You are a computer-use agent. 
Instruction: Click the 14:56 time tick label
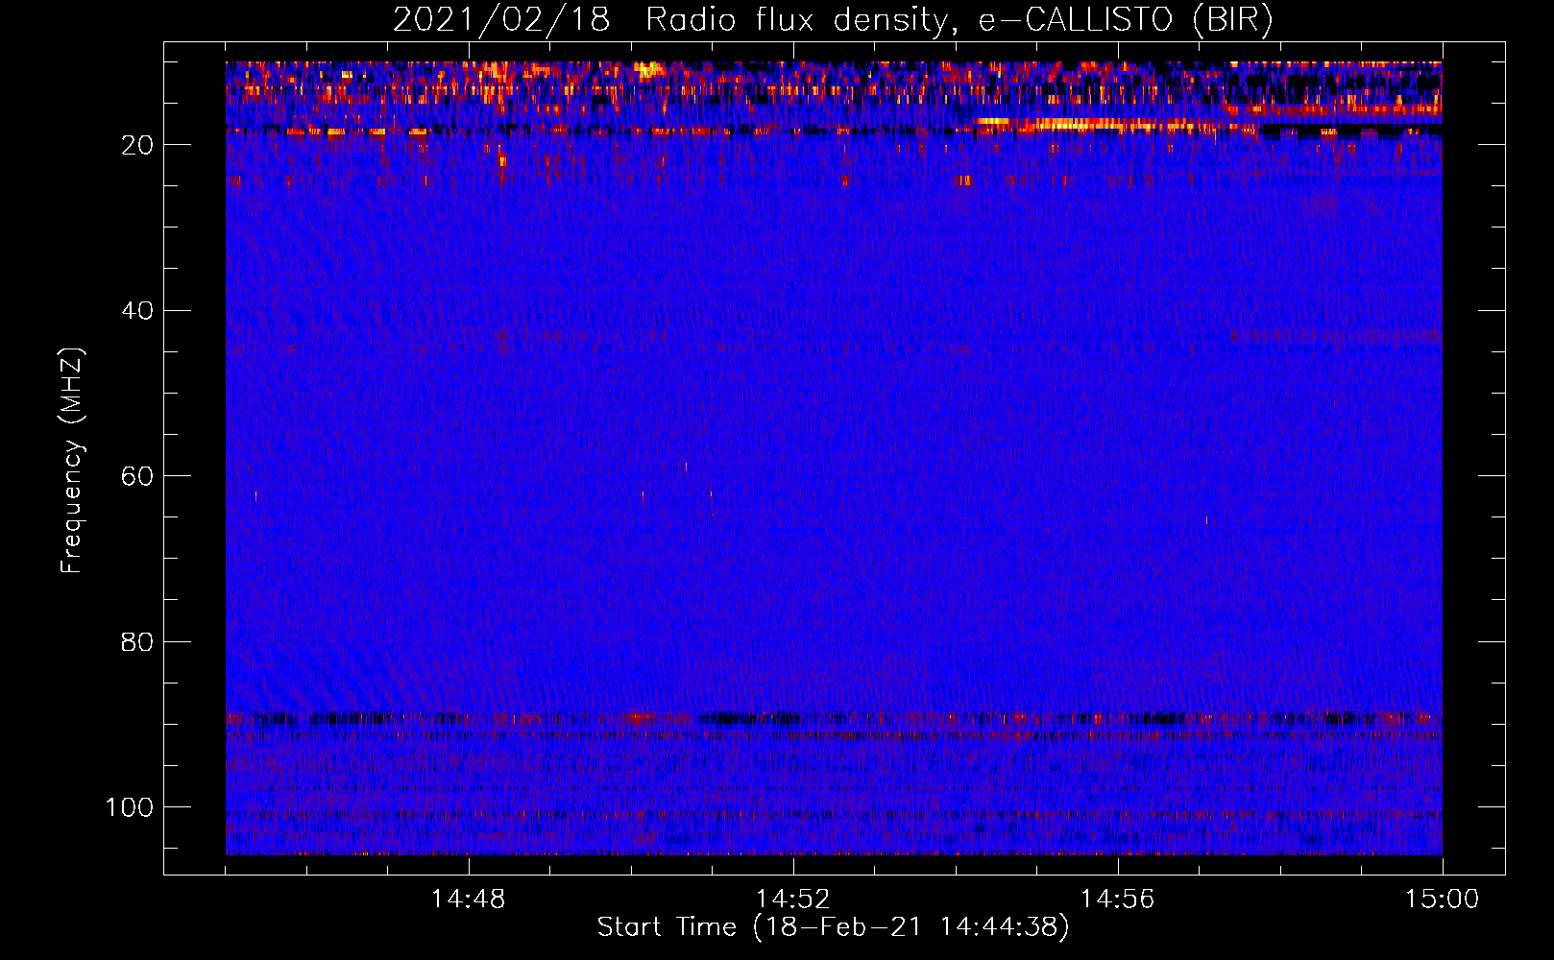[1117, 900]
